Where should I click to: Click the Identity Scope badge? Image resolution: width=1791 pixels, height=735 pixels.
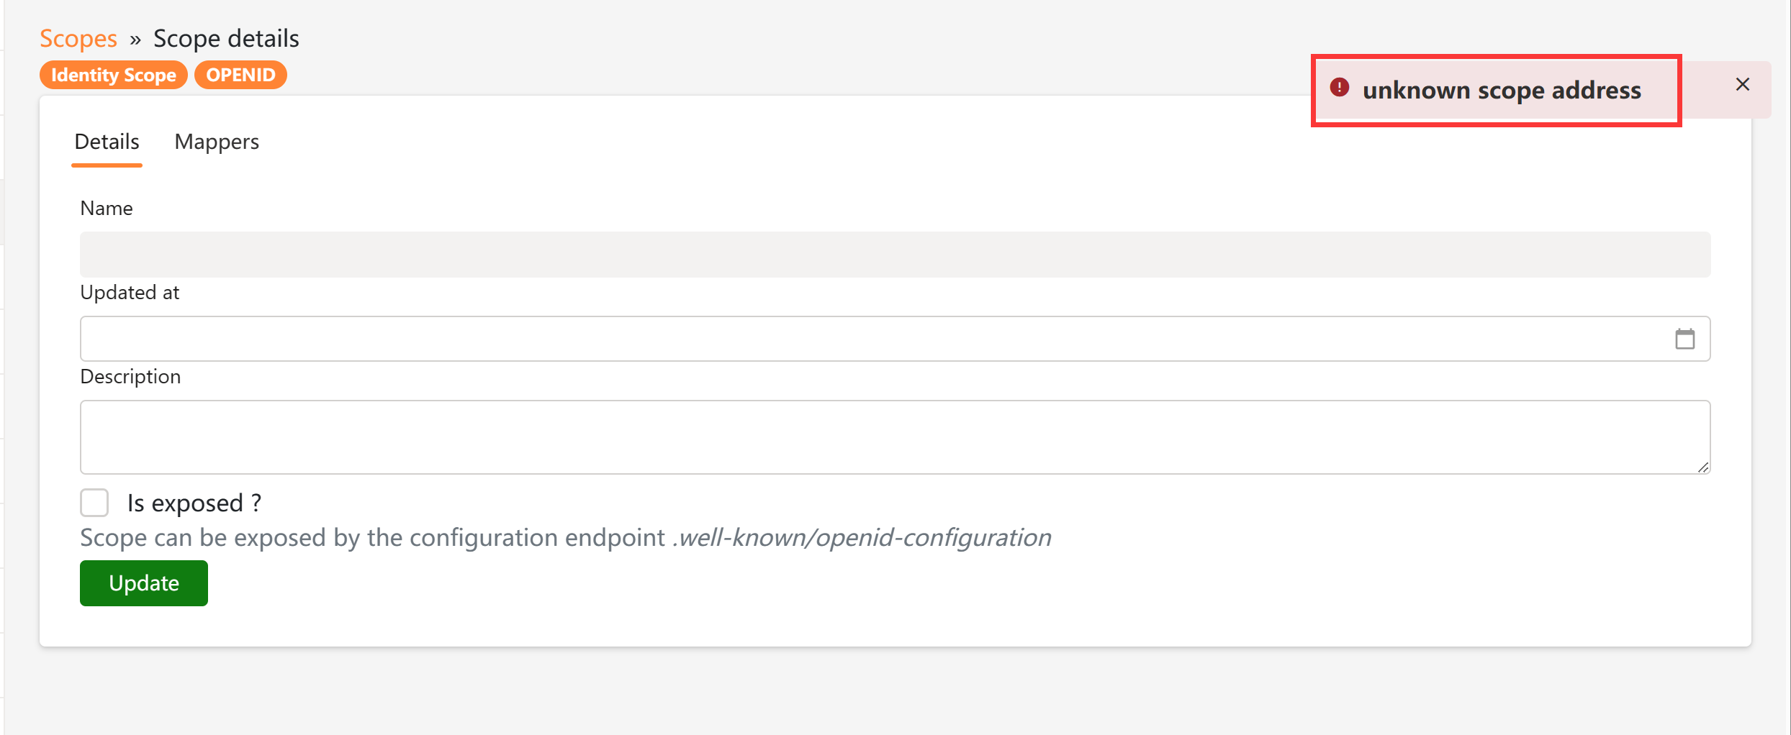[113, 74]
